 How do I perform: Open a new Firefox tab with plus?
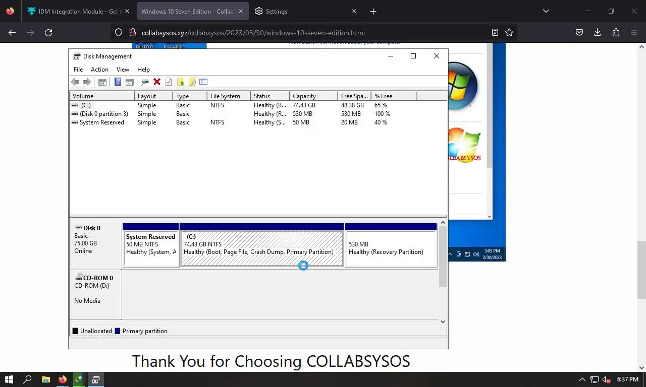click(373, 11)
